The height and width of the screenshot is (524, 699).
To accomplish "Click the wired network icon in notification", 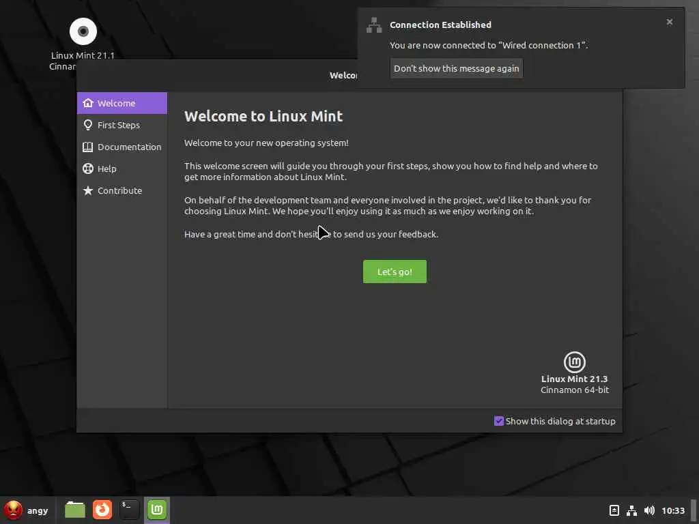I will pyautogui.click(x=374, y=25).
